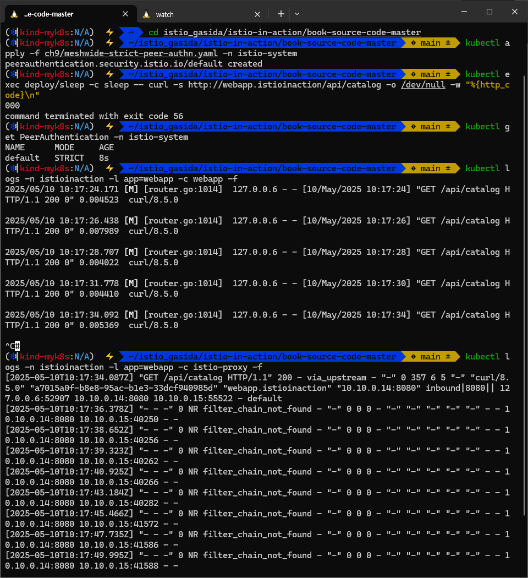Click the "default" name in PeerAuthentication table

pos(22,158)
